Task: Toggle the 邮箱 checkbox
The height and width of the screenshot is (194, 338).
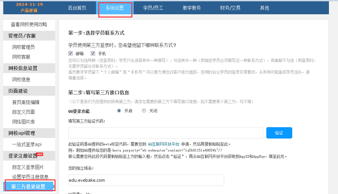Action: point(70,54)
